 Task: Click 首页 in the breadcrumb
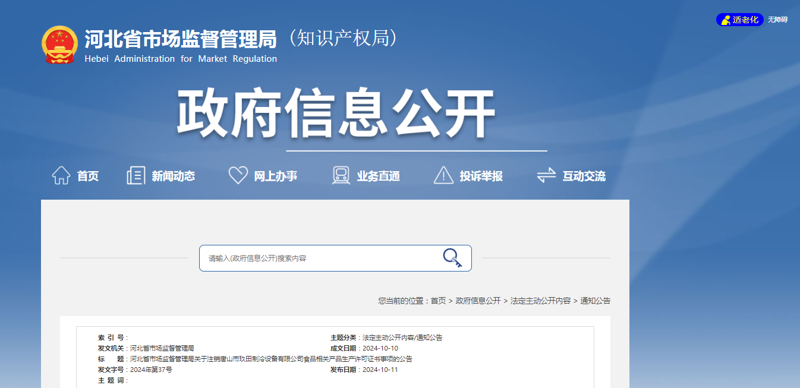pyautogui.click(x=438, y=301)
